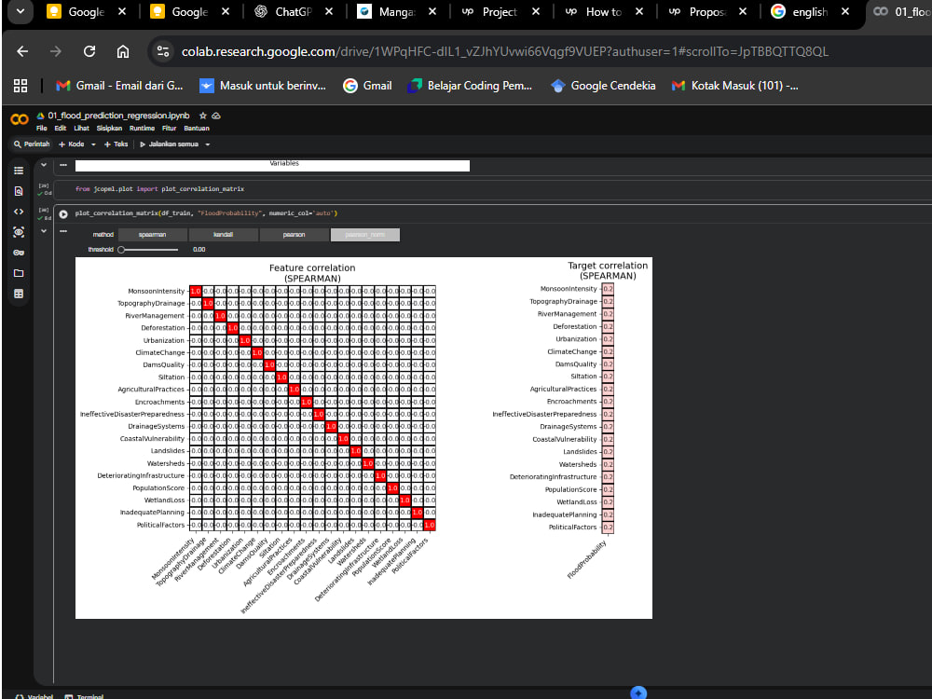Click the Perintah search button
932x699 pixels.
(32, 144)
